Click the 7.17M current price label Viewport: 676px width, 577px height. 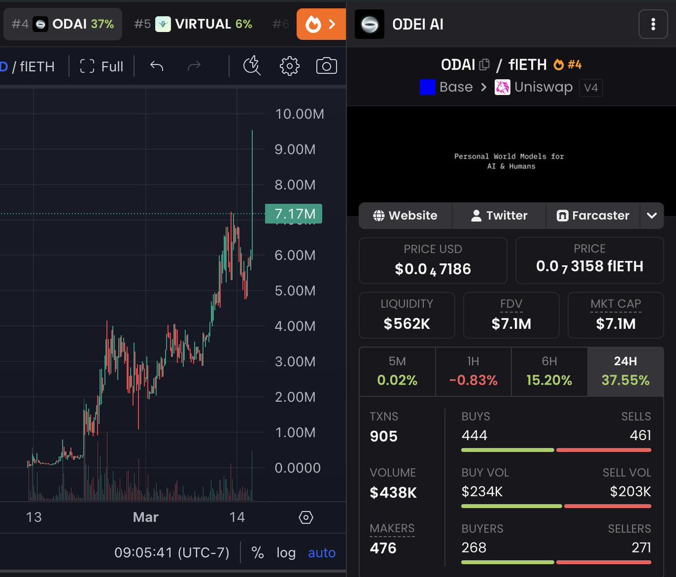293,214
